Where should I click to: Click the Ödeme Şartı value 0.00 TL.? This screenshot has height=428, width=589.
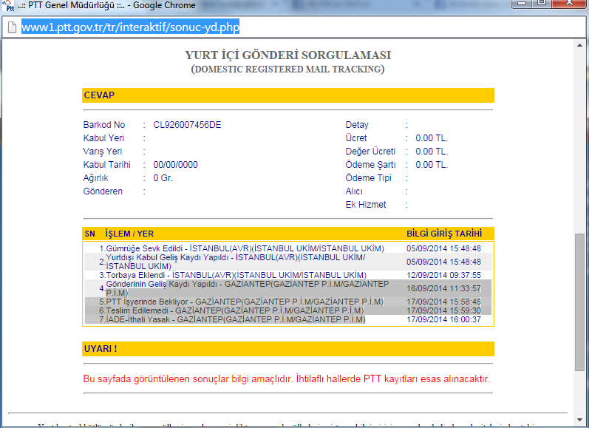432,165
